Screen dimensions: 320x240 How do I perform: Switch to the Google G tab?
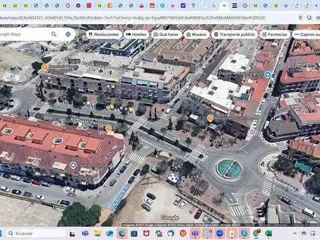point(213,6)
